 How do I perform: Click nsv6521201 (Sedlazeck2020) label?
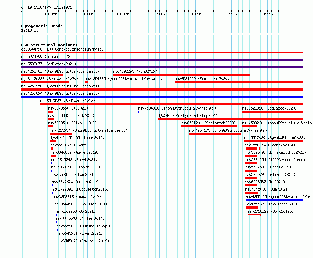[x=208, y=123]
